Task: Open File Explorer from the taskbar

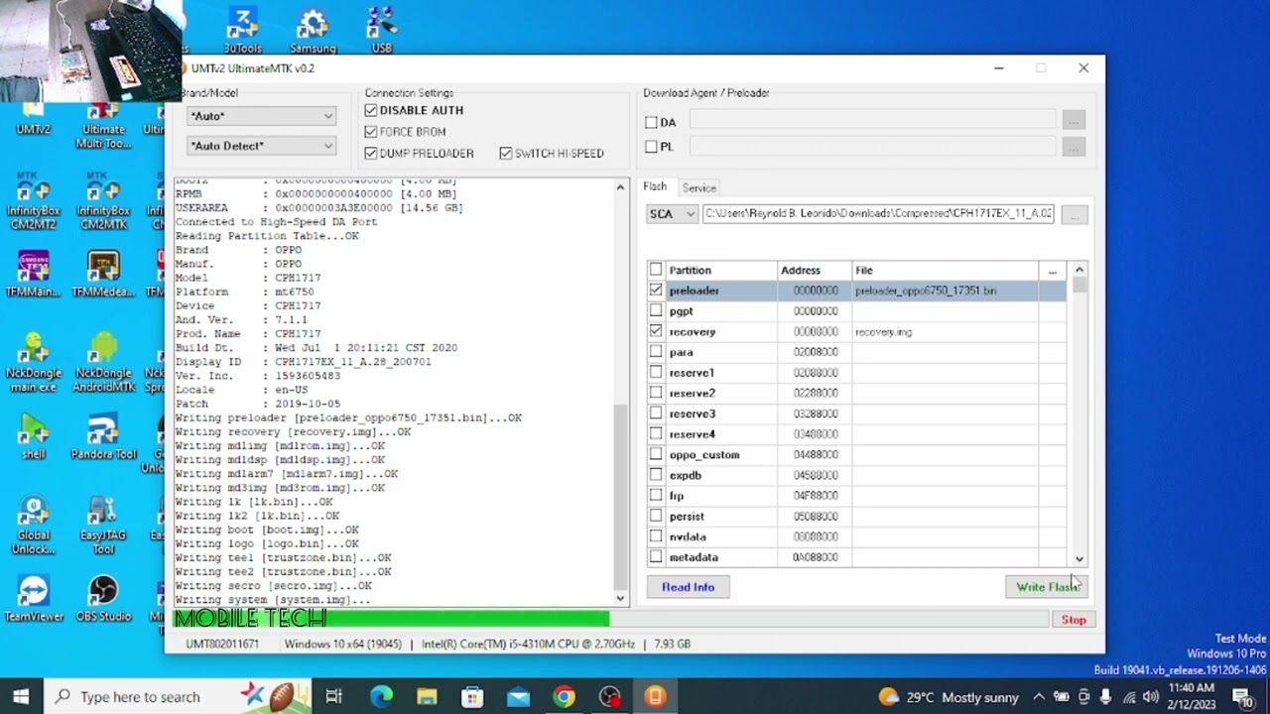Action: point(427,697)
